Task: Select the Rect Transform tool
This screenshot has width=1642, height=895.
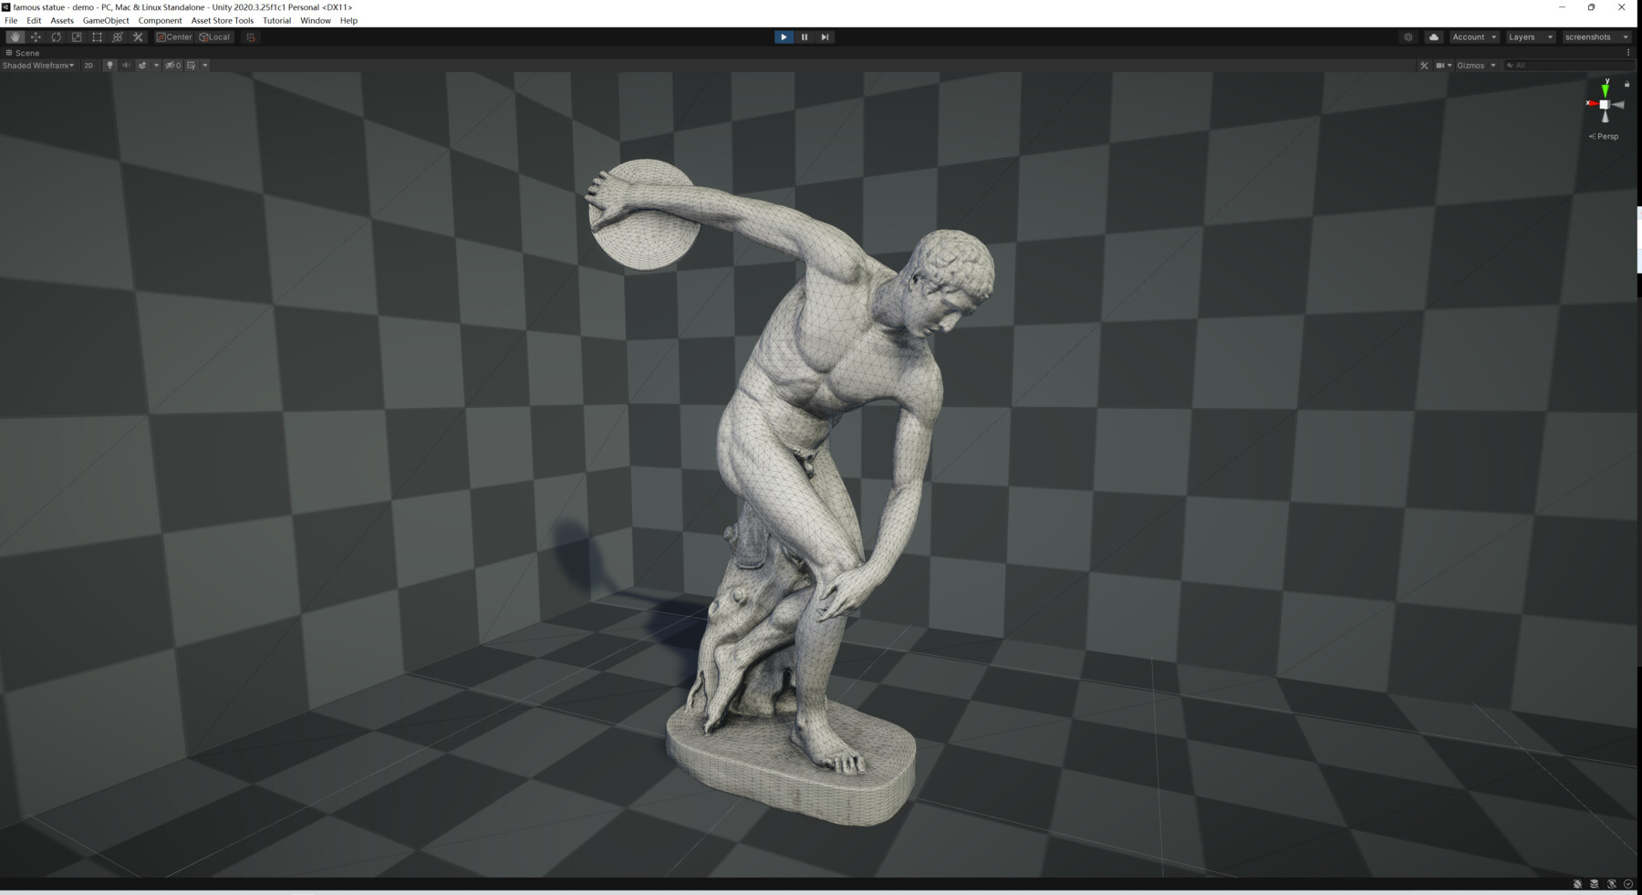Action: (97, 36)
